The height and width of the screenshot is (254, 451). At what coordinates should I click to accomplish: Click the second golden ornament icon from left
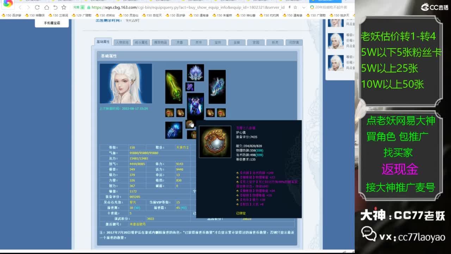(x=181, y=113)
